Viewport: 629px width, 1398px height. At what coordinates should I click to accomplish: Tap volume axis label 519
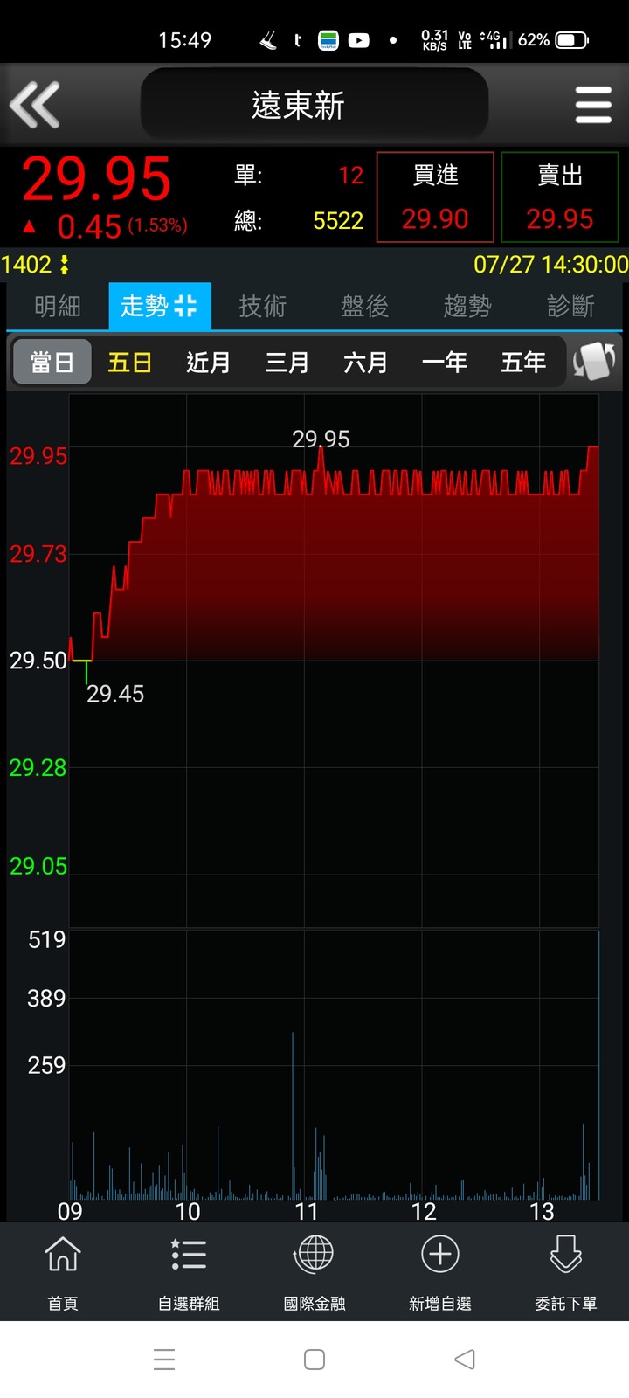point(46,940)
